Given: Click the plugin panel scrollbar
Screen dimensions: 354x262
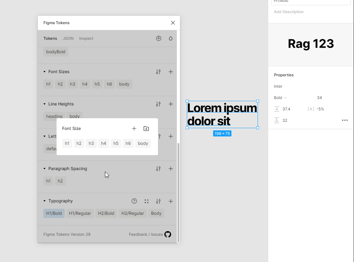Looking at the screenshot, I should point(178,193).
